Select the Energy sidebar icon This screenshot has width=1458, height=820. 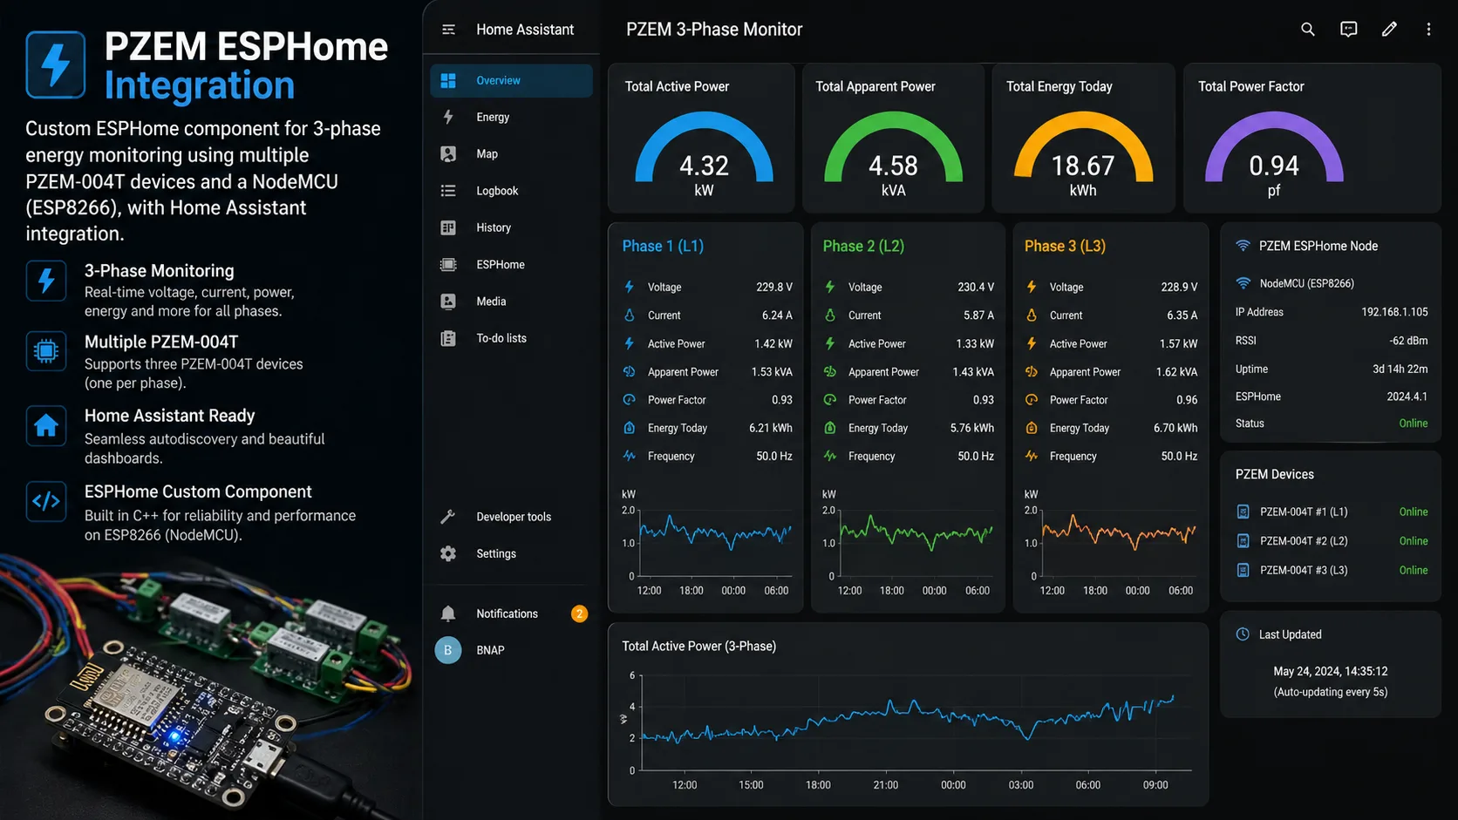coord(447,117)
